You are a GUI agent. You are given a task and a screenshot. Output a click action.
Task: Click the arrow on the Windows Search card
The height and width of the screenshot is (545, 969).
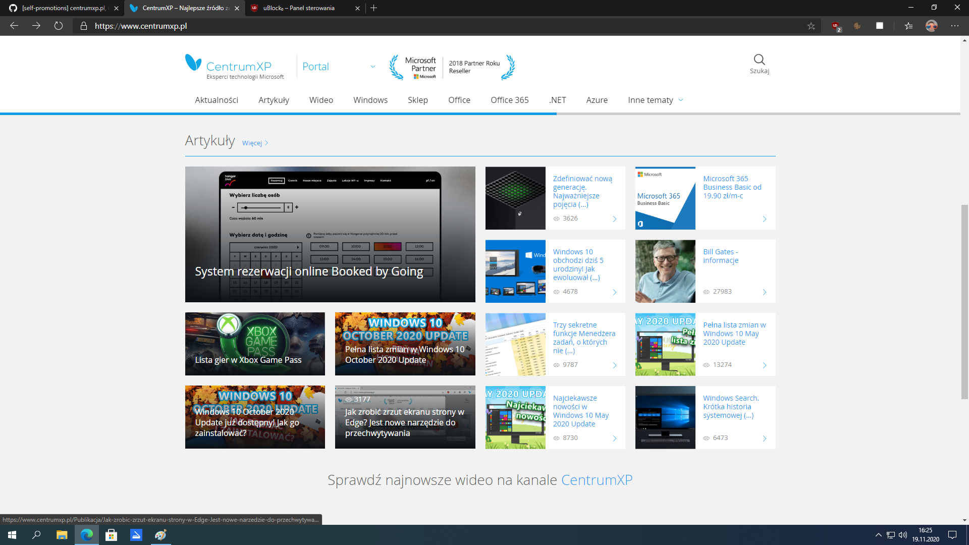click(765, 439)
